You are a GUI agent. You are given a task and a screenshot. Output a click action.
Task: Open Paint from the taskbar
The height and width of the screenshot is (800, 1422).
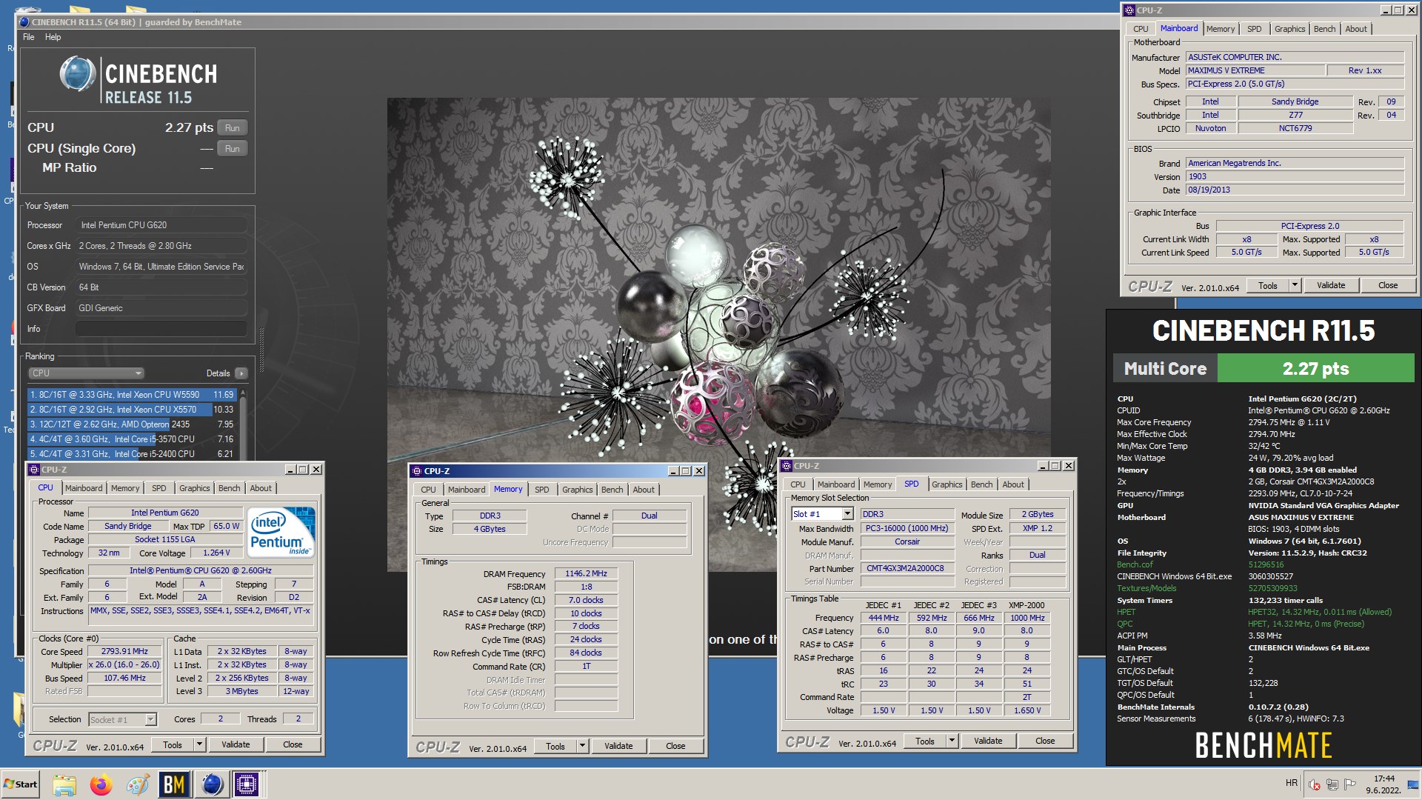point(137,784)
